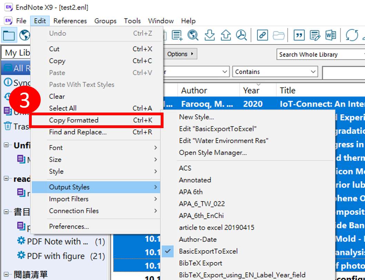Click the EndNote icon beside File menu

coord(8,21)
